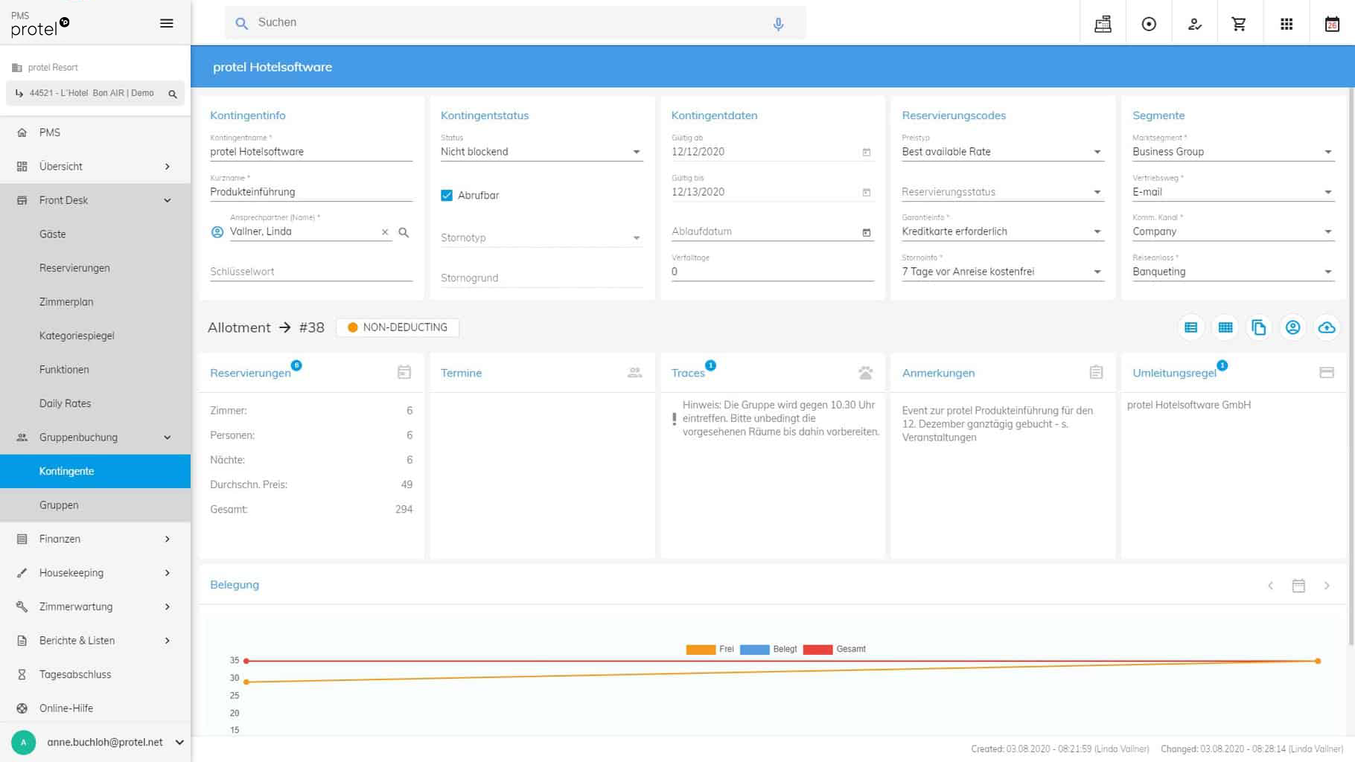Viewport: 1355px width, 762px height.
Task: Expand user account anne.buchloh menu
Action: (x=179, y=742)
